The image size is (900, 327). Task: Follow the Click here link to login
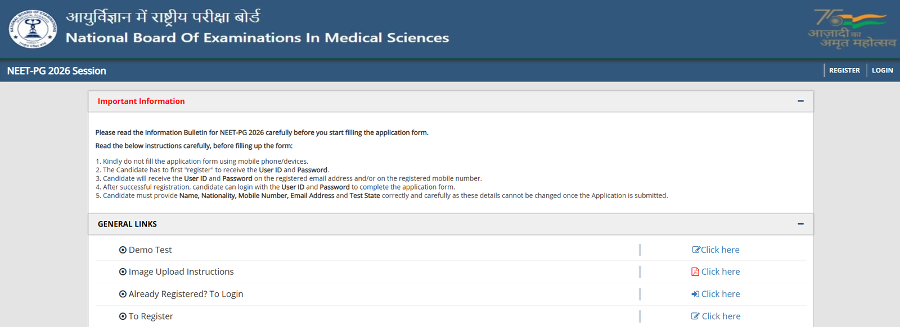pos(721,294)
